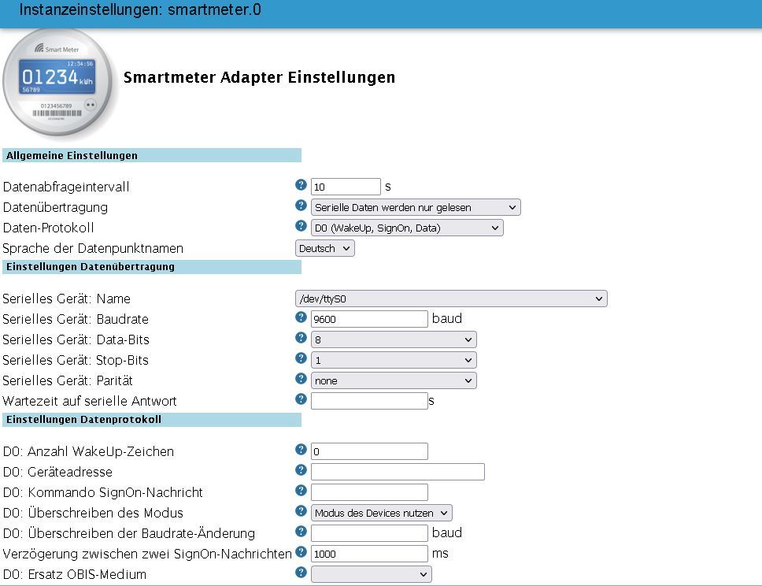Image resolution: width=762 pixels, height=586 pixels.
Task: Open the Daten-Protokoll dropdown showing D0
Action: (407, 228)
